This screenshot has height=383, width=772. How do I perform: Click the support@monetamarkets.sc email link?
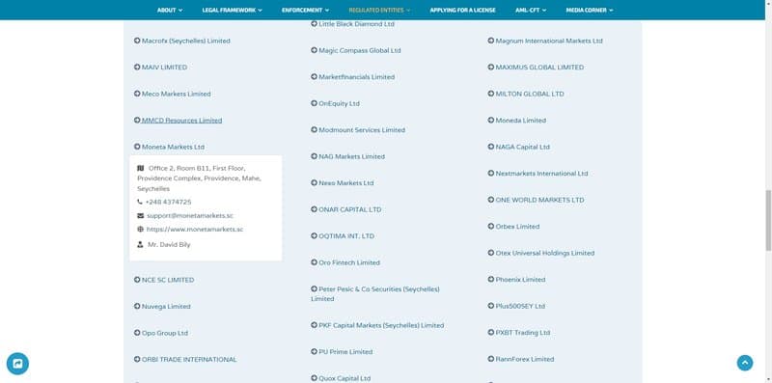[190, 216]
